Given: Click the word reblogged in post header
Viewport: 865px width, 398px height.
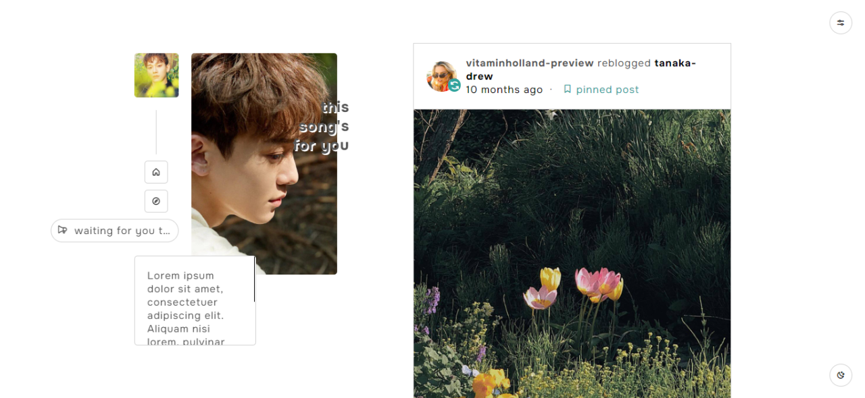Looking at the screenshot, I should click(624, 63).
